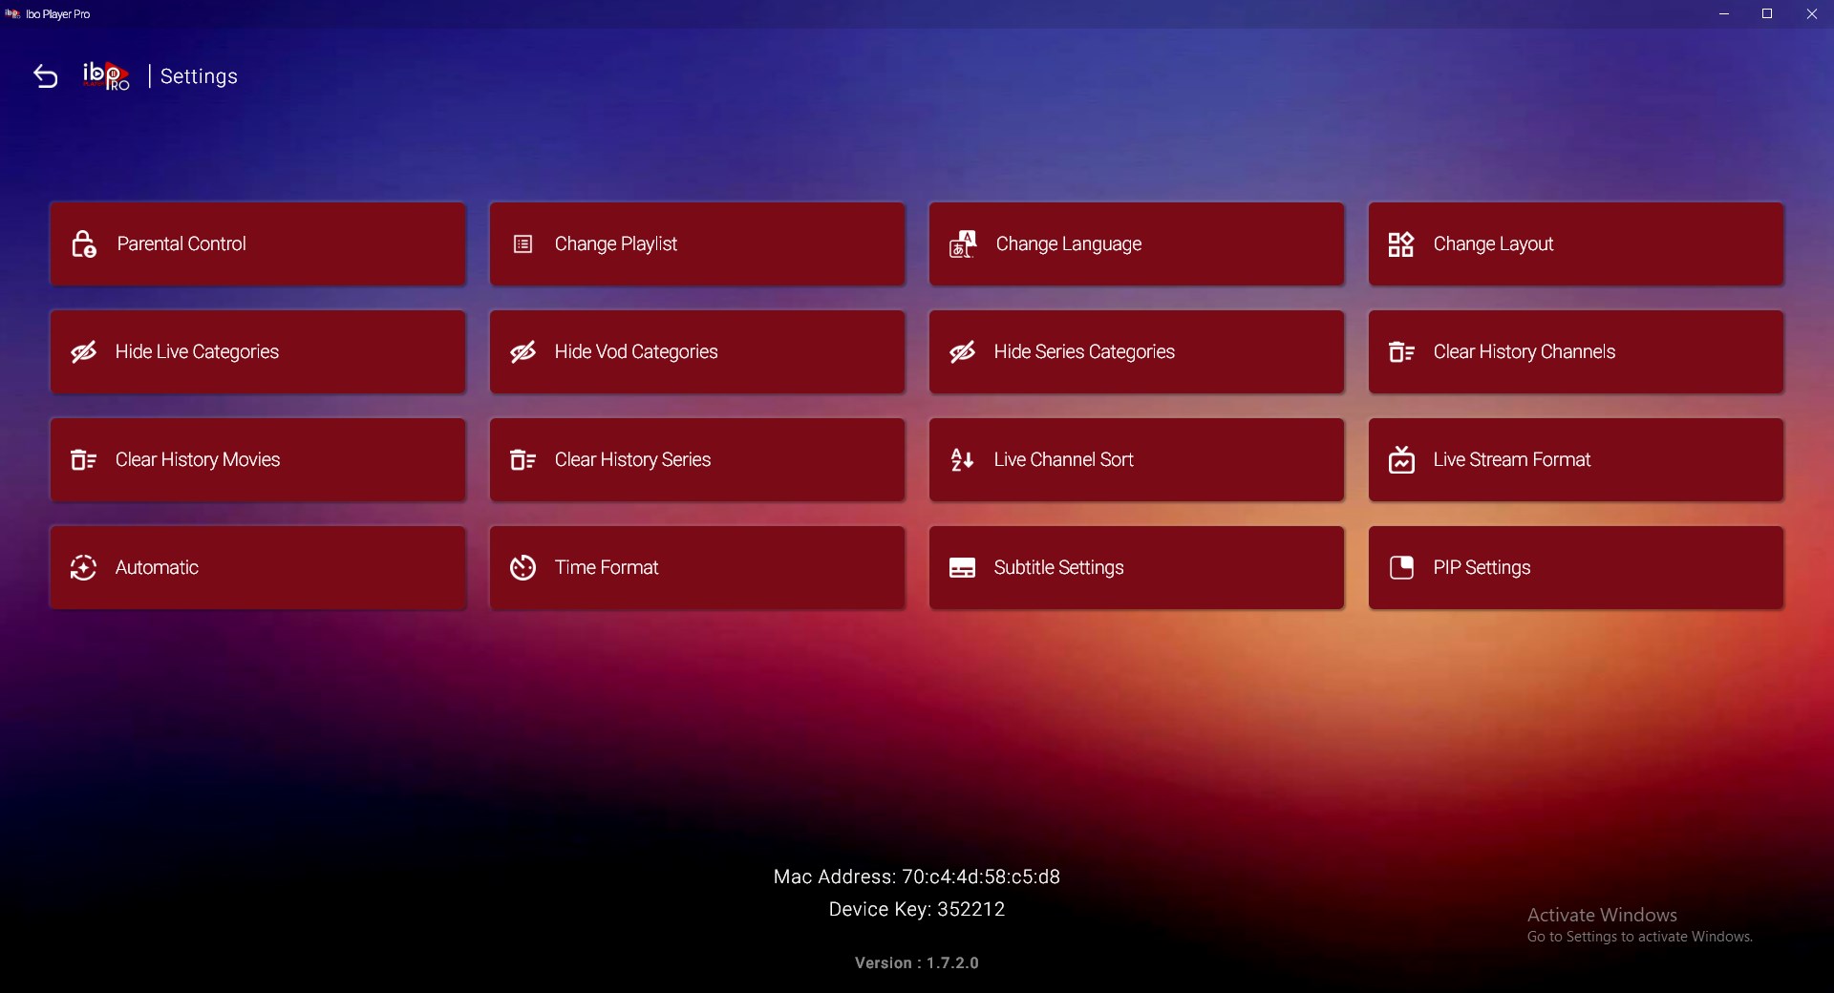Viewport: 1834px width, 993px height.
Task: Click the Hide Live Categories eye icon
Action: point(83,351)
